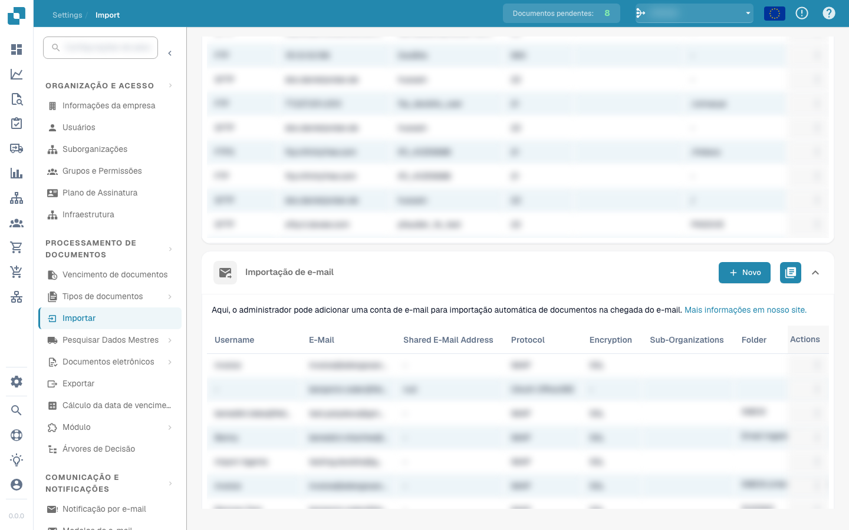The image size is (849, 530).
Task: Open the help question mark icon
Action: coord(829,14)
